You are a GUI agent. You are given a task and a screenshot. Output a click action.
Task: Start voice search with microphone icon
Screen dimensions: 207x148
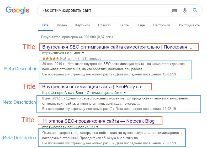tap(184, 10)
